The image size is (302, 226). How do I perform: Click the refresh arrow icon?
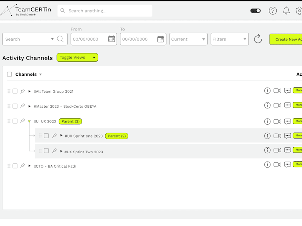coord(258,39)
